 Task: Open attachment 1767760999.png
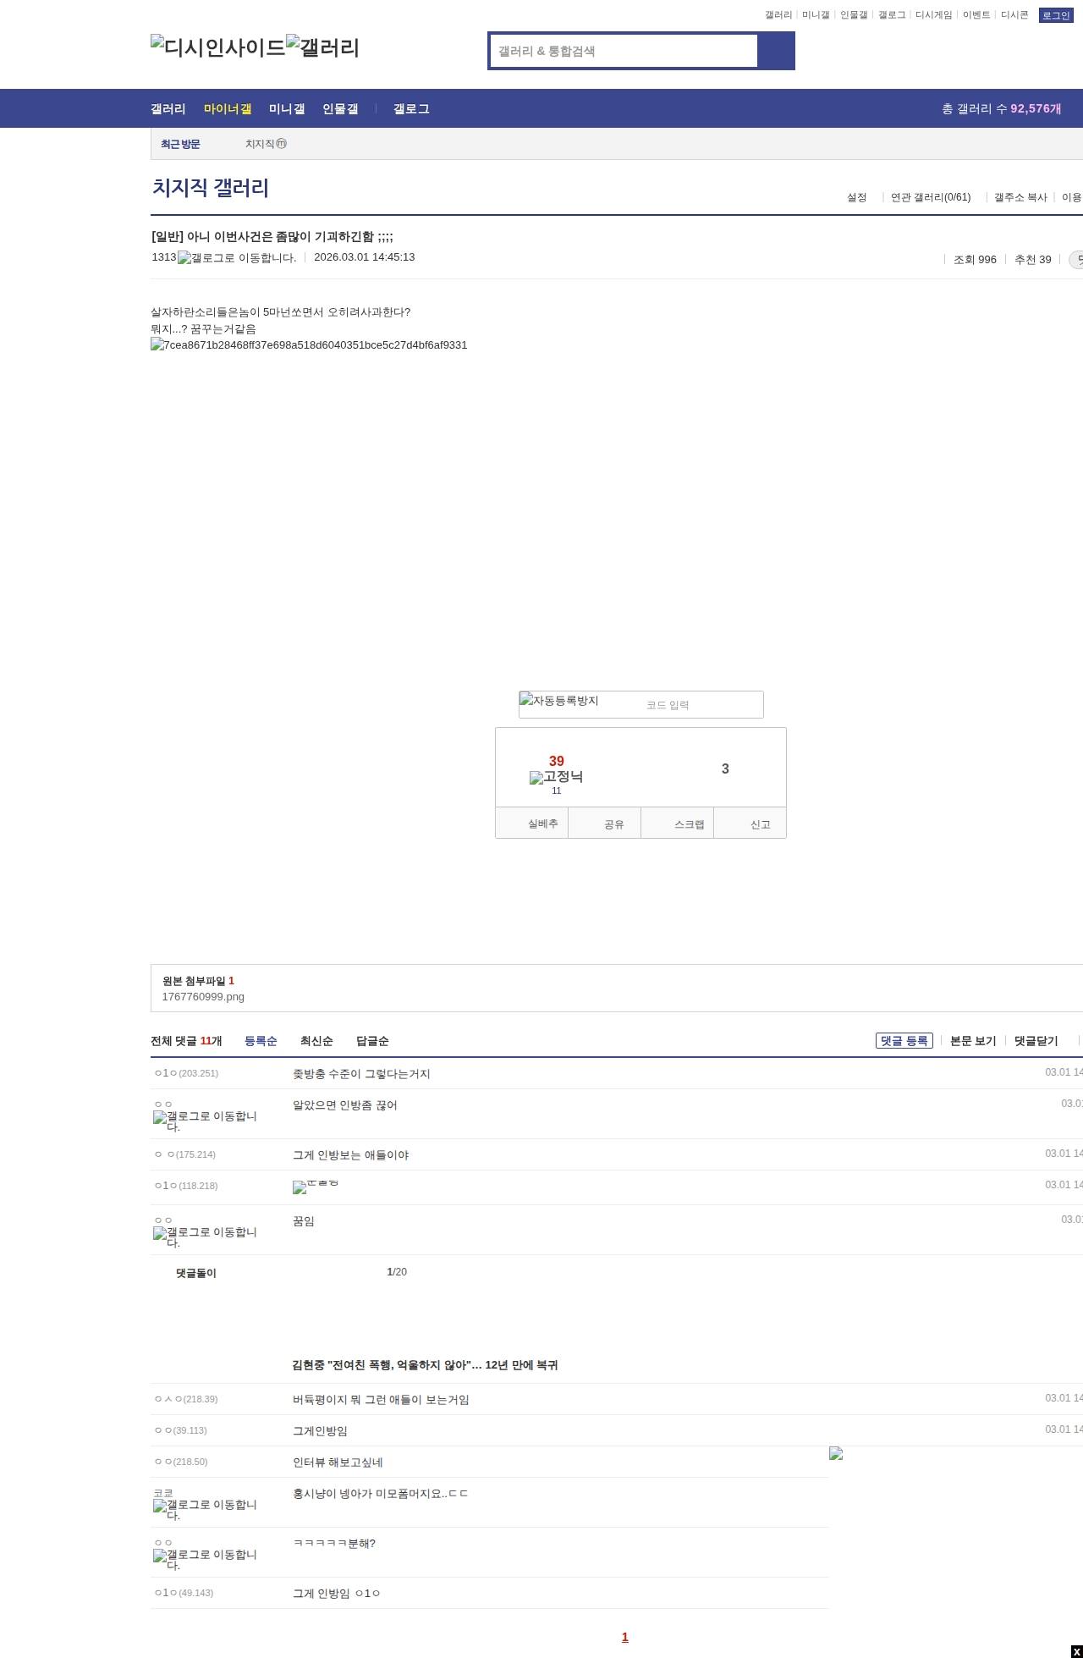pyautogui.click(x=203, y=997)
